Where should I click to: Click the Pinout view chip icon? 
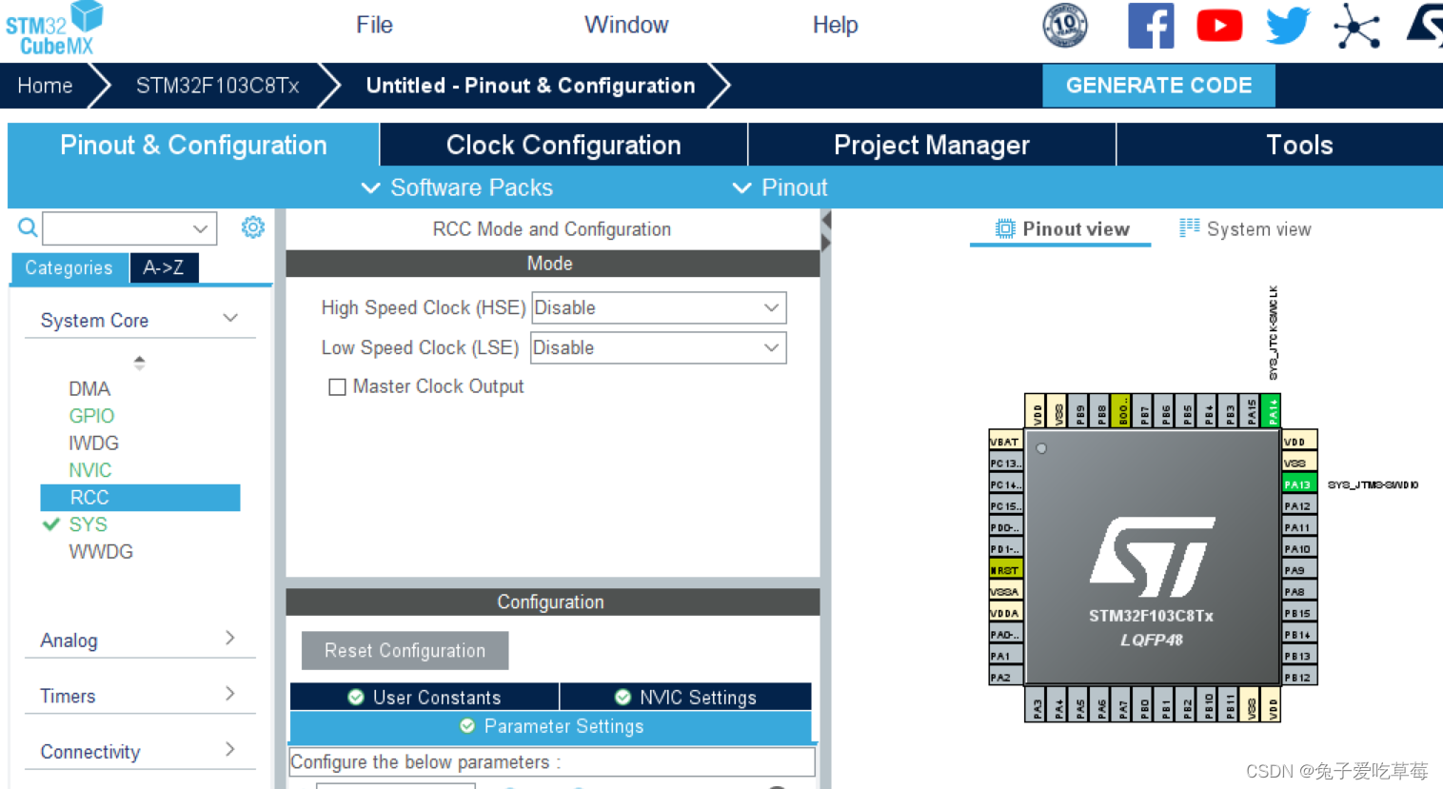pos(1005,228)
